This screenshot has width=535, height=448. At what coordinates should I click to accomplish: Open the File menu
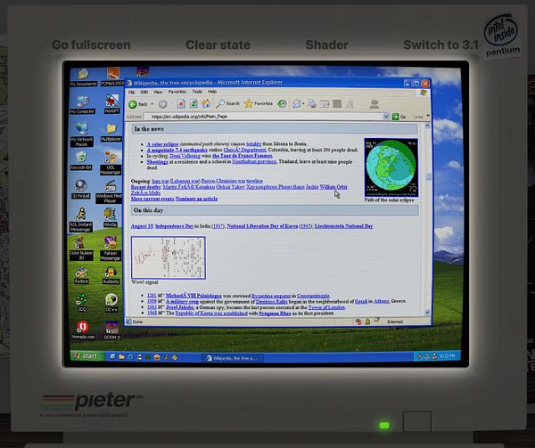[131, 92]
